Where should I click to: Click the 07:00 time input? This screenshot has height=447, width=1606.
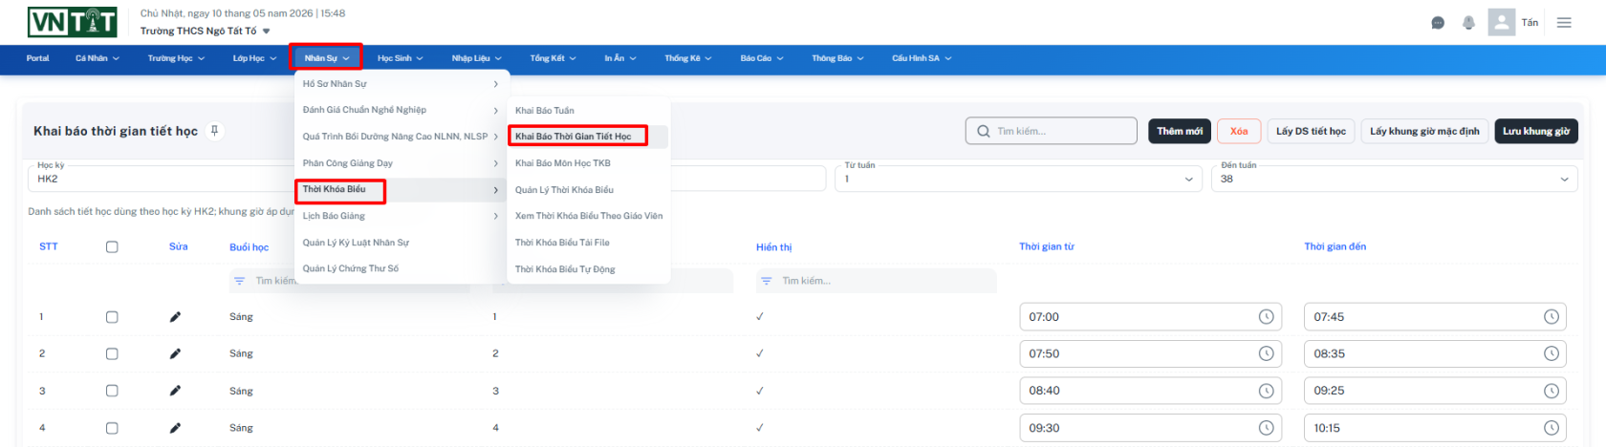pyautogui.click(x=1150, y=317)
